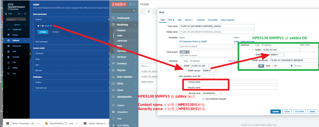Image resolution: width=319 pixels, height=127 pixels.
Task: Open Zabbix Integrations
Action: point(122,112)
